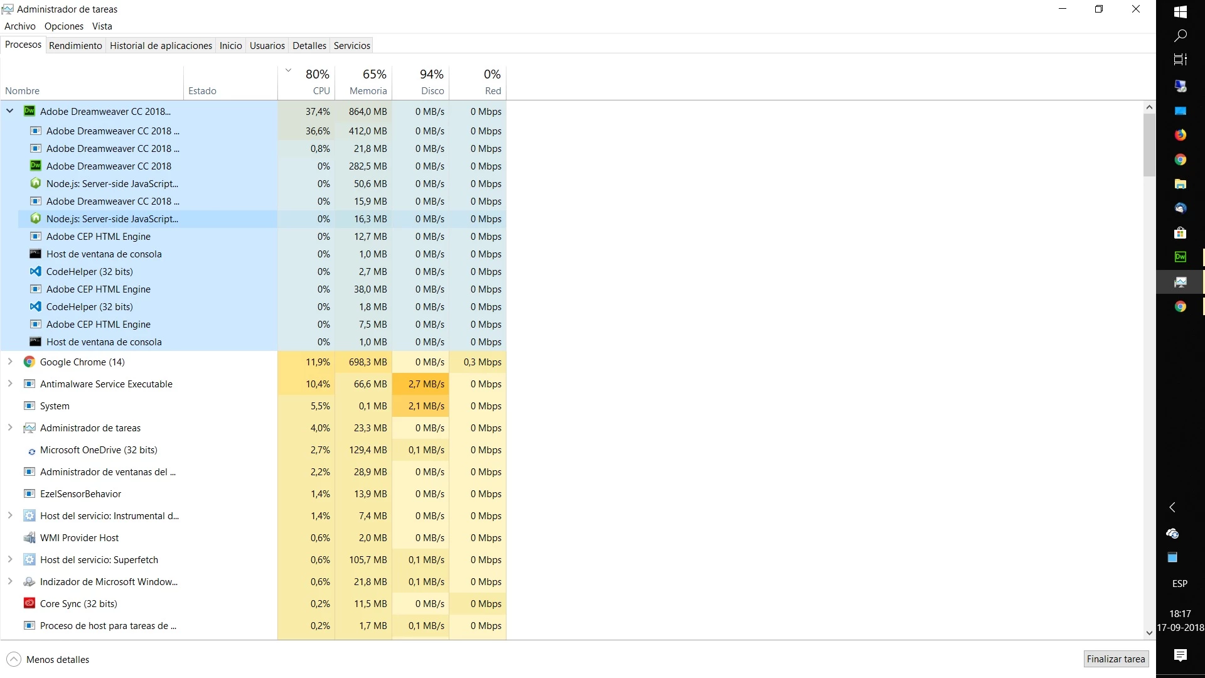Open Firefox from the taskbar
1205x678 pixels.
coord(1180,135)
